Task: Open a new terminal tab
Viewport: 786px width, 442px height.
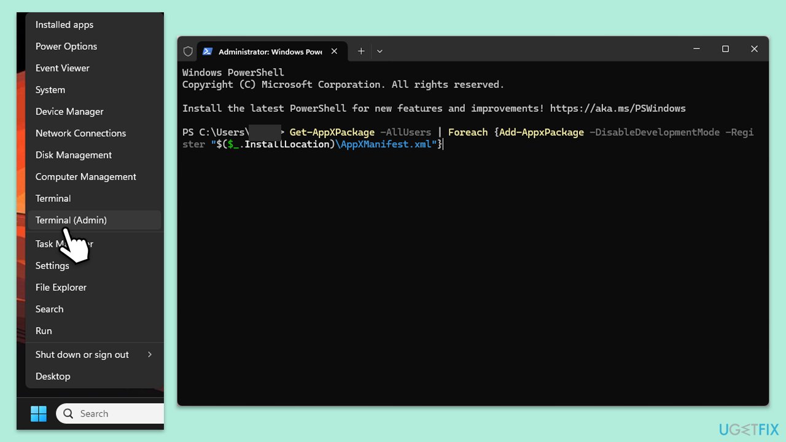Action: pyautogui.click(x=361, y=52)
